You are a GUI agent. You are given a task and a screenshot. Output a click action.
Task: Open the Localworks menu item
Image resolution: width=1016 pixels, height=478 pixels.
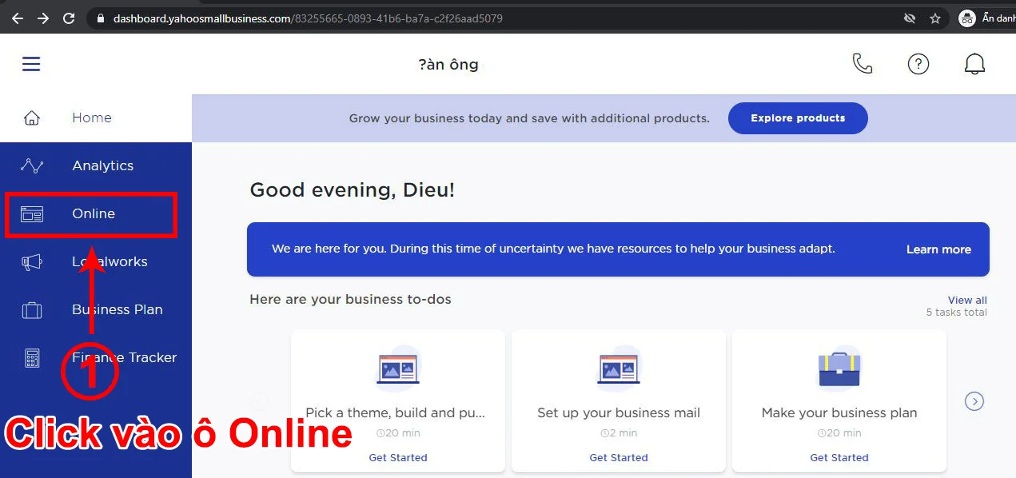(x=110, y=261)
